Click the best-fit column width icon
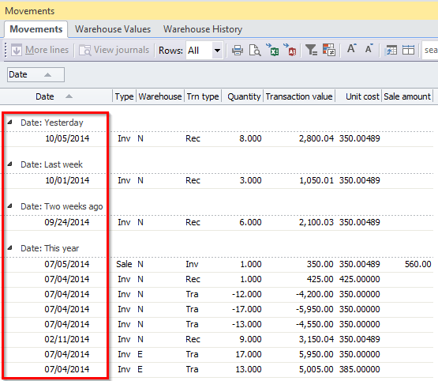Image resolution: width=438 pixels, height=381 pixels. pos(408,51)
